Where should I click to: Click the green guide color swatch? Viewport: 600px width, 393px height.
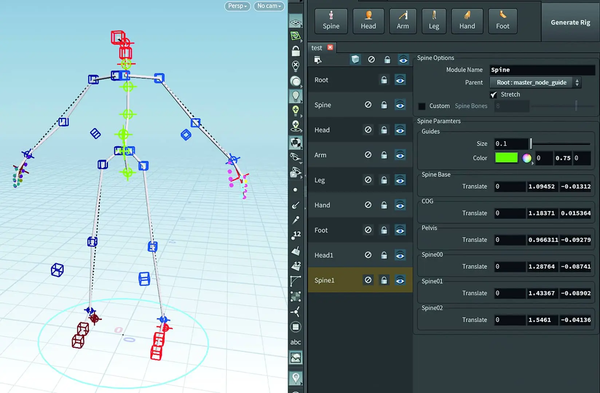pyautogui.click(x=506, y=158)
